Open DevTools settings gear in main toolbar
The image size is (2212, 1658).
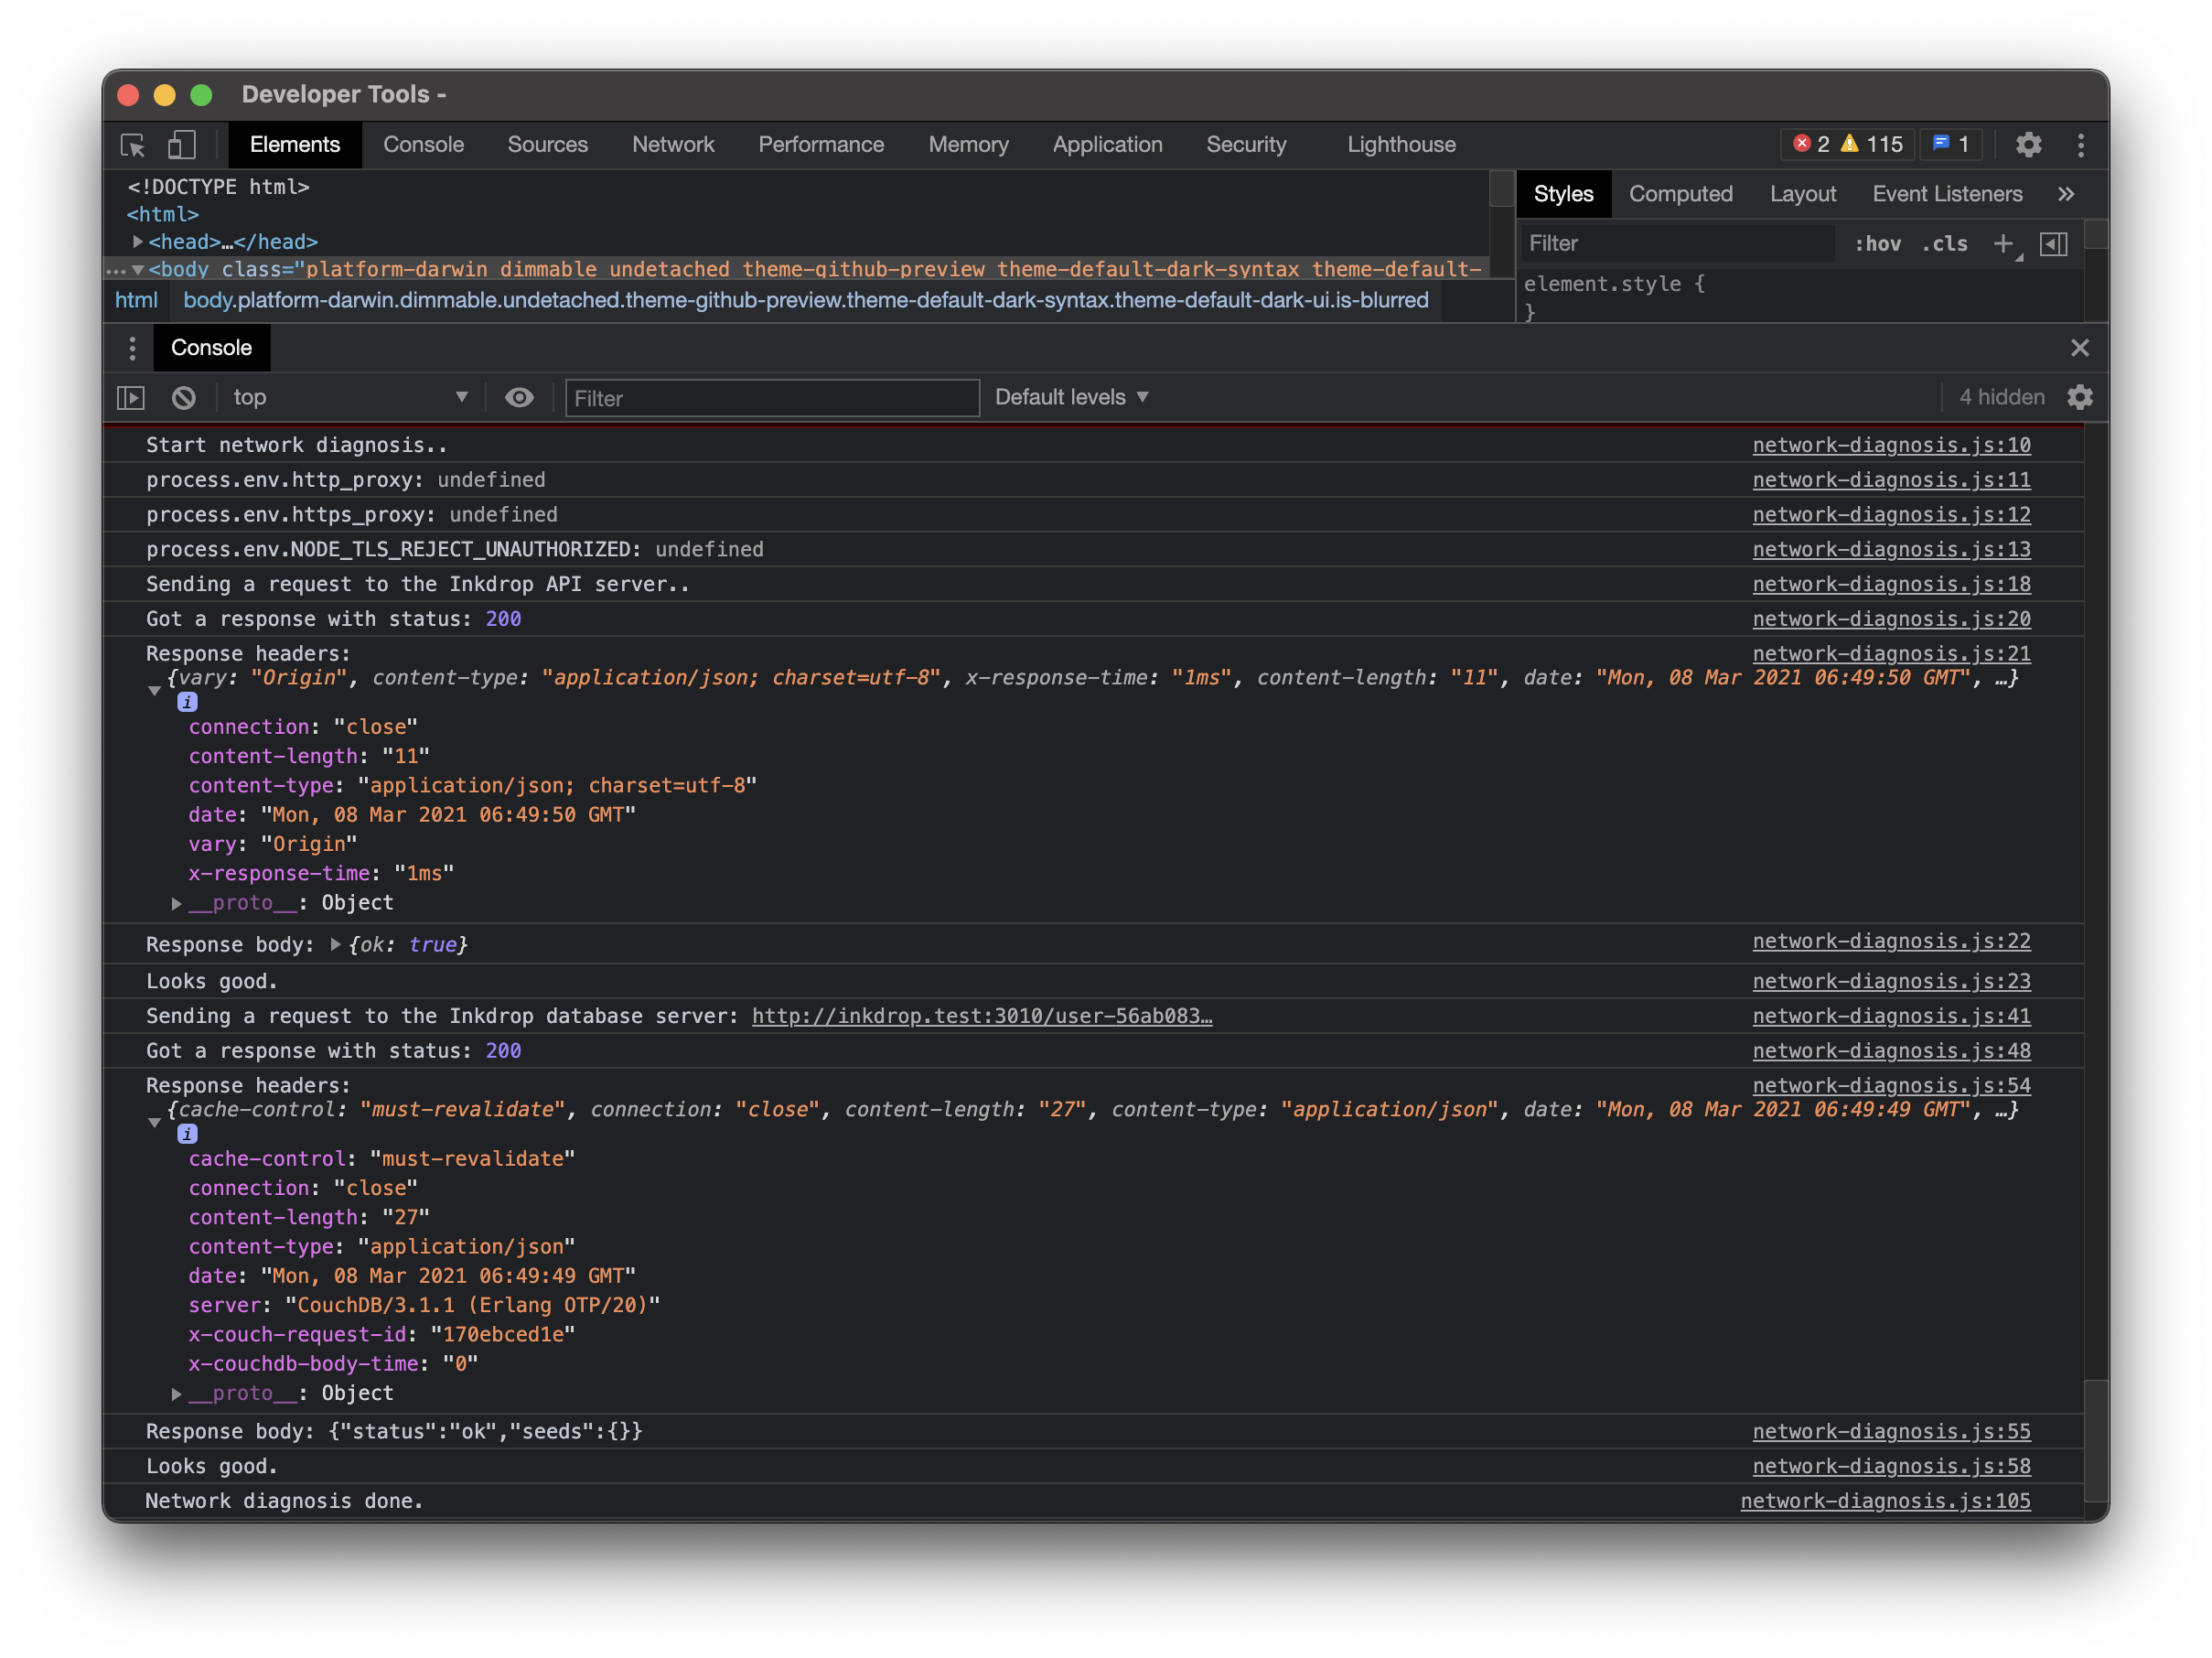click(x=2027, y=145)
